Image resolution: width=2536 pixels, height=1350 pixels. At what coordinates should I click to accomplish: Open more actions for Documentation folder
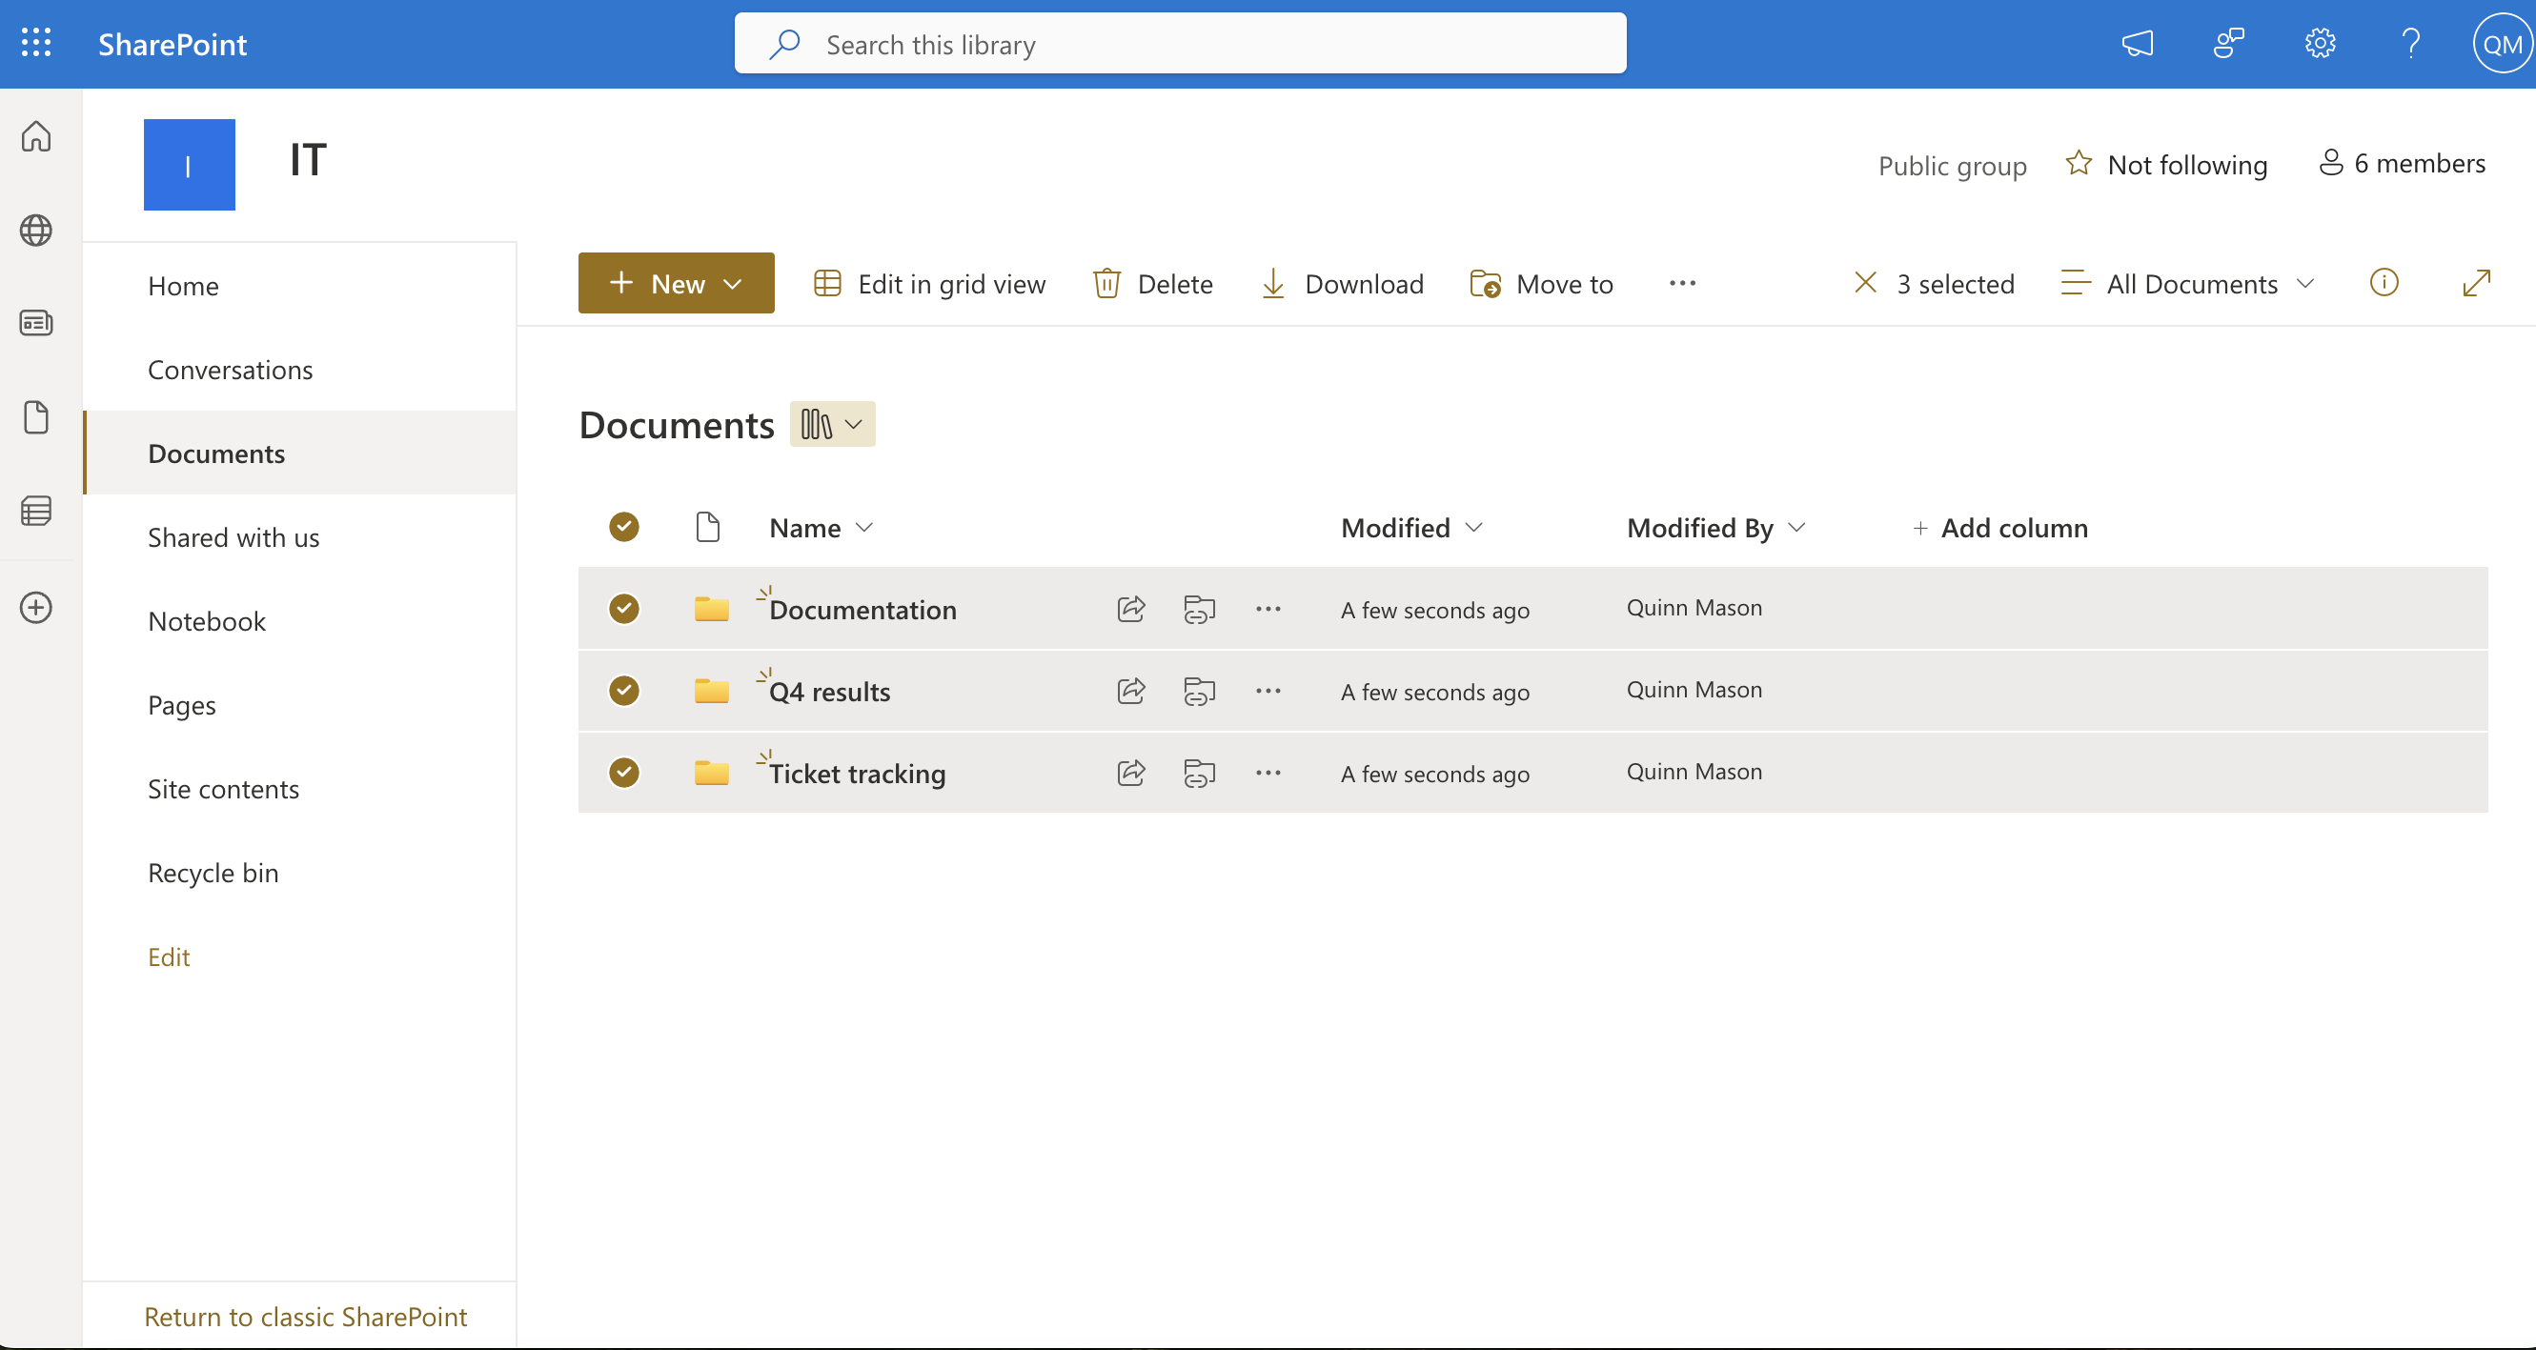1268,609
